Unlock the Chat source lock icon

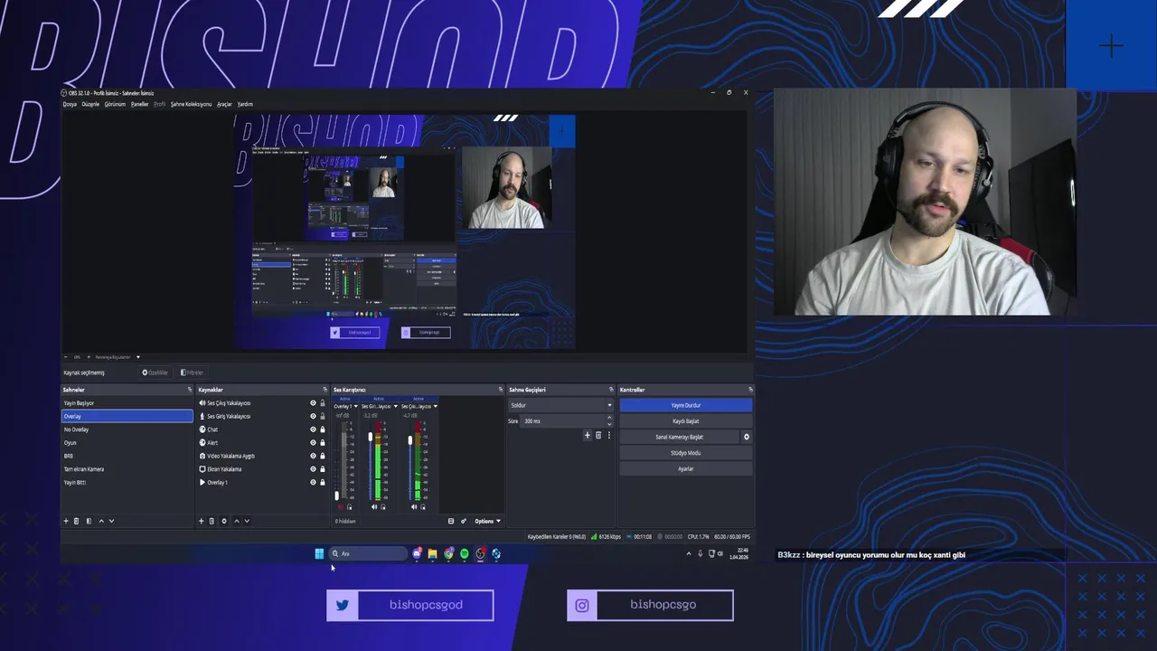pos(323,429)
